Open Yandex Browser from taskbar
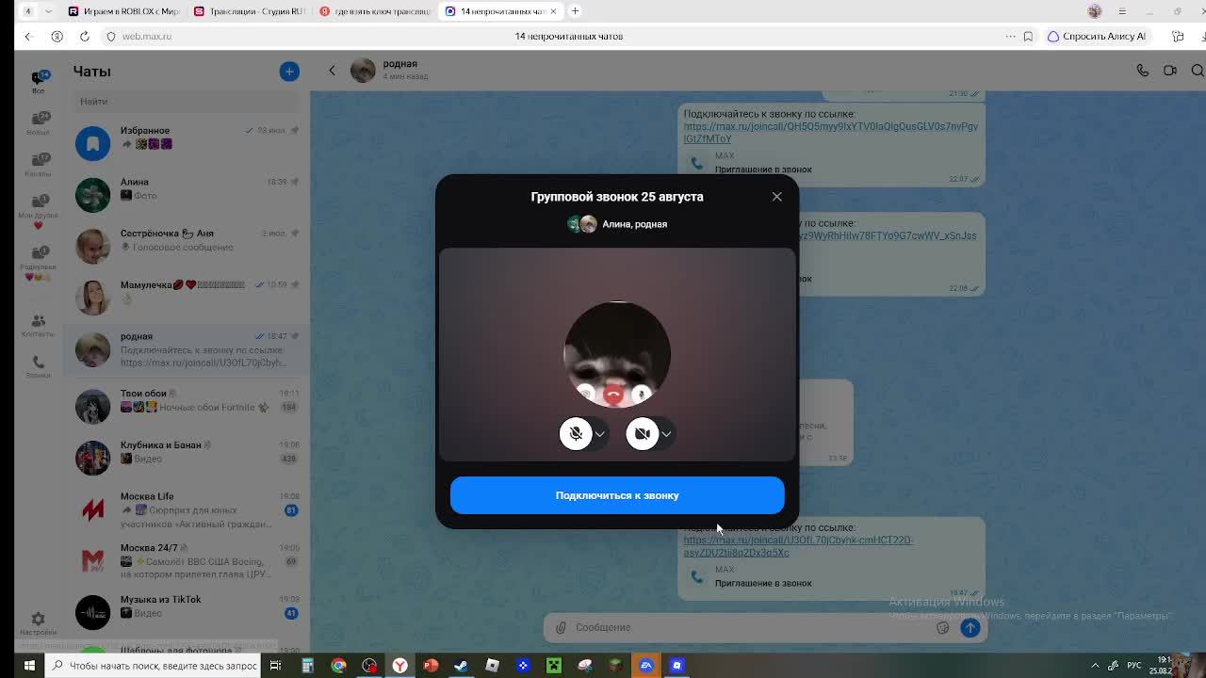The height and width of the screenshot is (678, 1206). (399, 666)
